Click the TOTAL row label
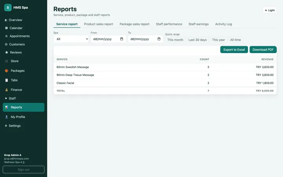This screenshot has width=283, height=177. click(x=61, y=91)
